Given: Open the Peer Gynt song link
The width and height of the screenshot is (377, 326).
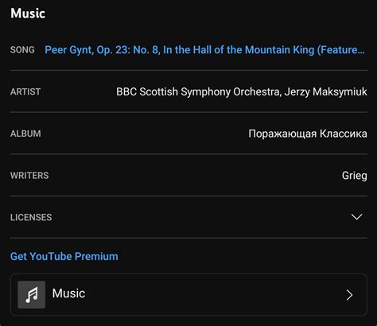Looking at the screenshot, I should tap(204, 50).
